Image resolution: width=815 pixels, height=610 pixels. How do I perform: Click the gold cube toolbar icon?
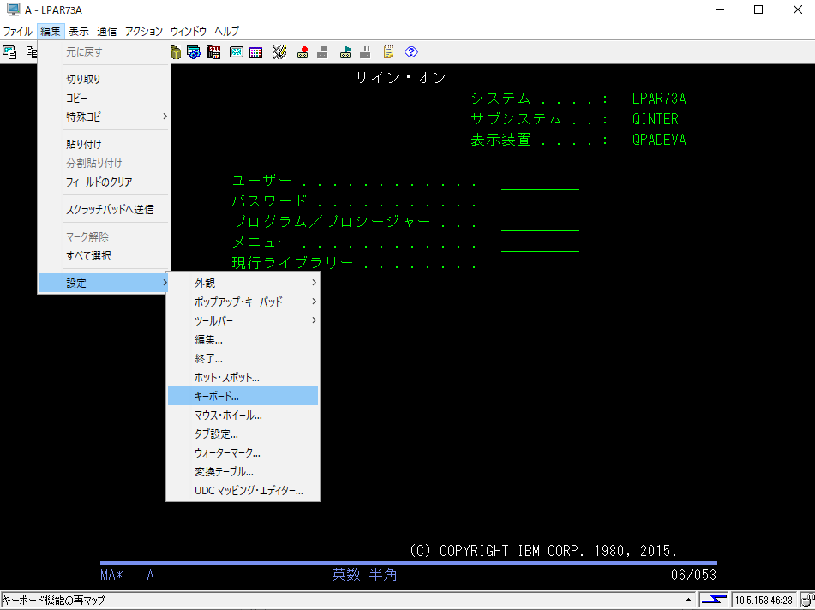(x=177, y=52)
